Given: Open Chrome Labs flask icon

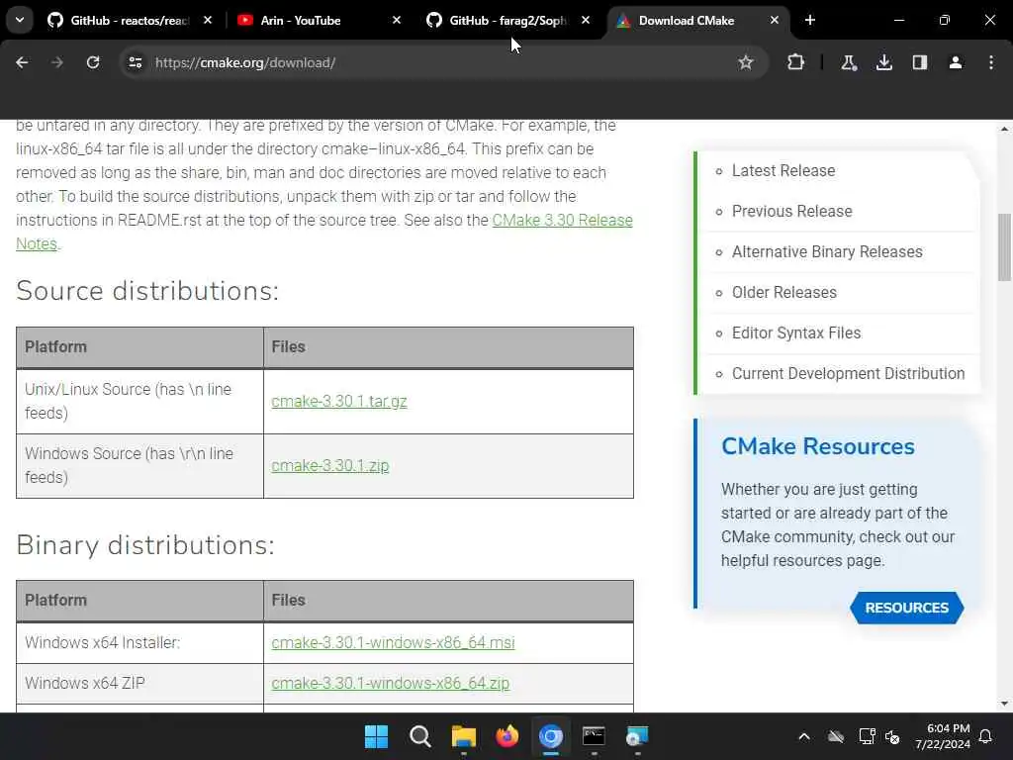Looking at the screenshot, I should 848,62.
